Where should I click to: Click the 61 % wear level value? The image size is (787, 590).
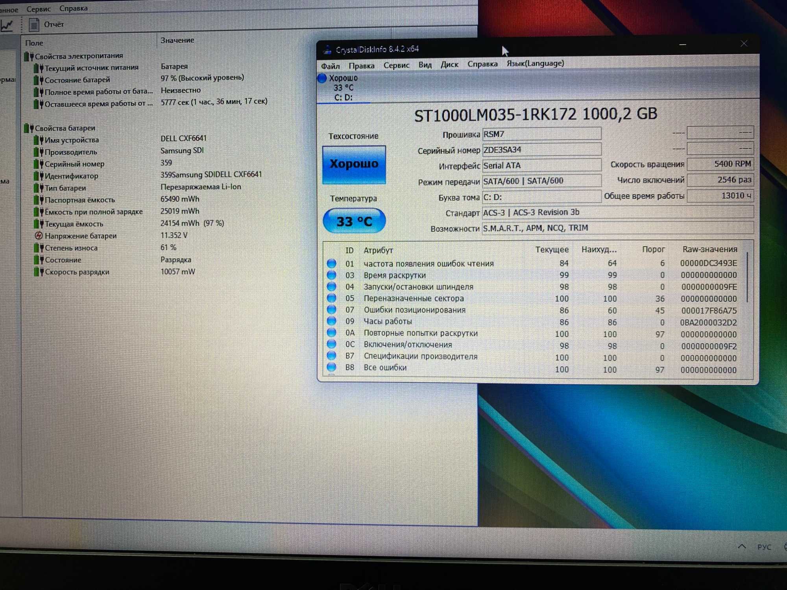(168, 247)
